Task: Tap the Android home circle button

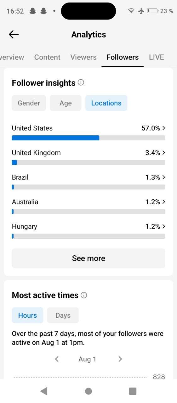Action: click(88, 391)
